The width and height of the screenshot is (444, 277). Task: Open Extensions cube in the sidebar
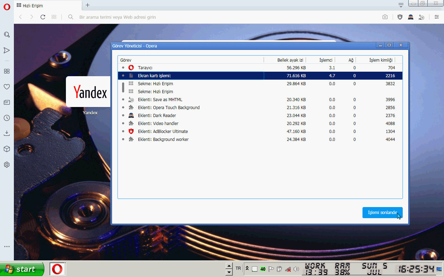click(x=7, y=149)
